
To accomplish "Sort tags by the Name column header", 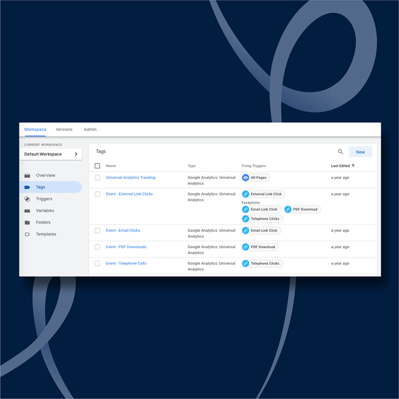I will pyautogui.click(x=111, y=166).
